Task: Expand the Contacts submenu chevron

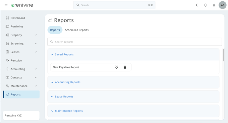Action: point(36,77)
